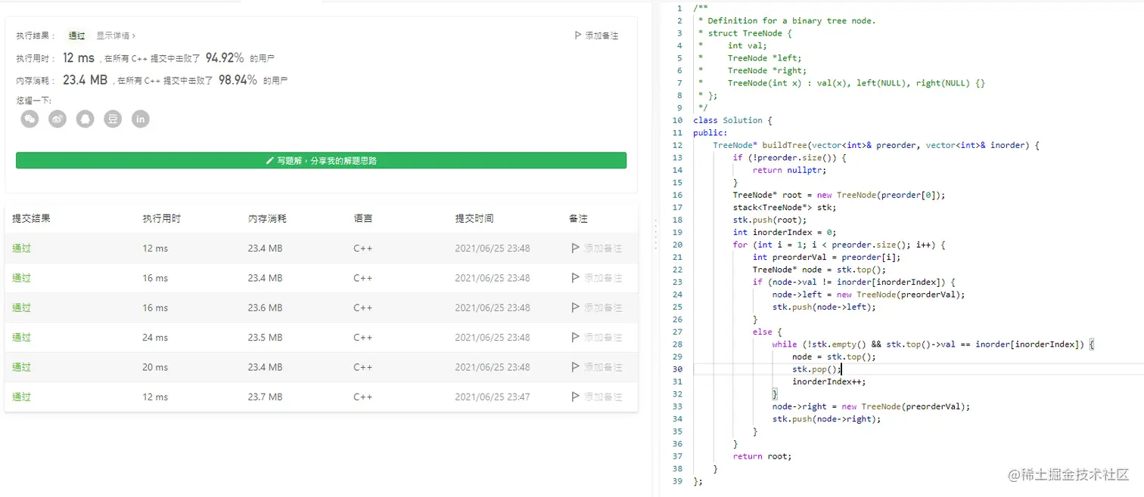
Task: Click the green 写题解 share solution button
Action: click(x=321, y=160)
